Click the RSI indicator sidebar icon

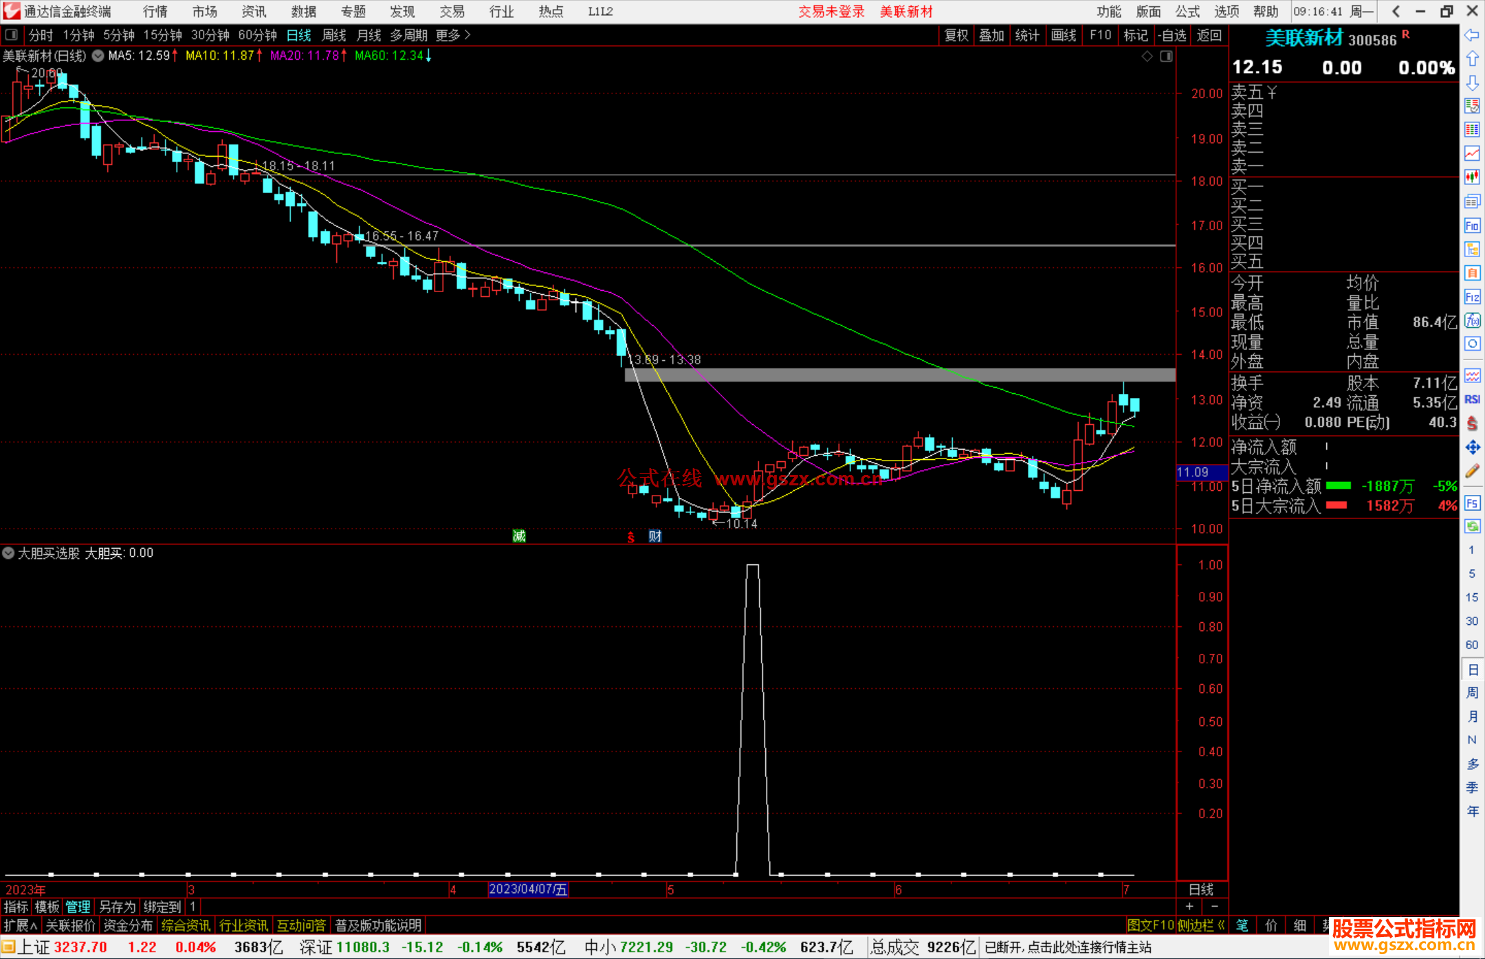coord(1472,399)
